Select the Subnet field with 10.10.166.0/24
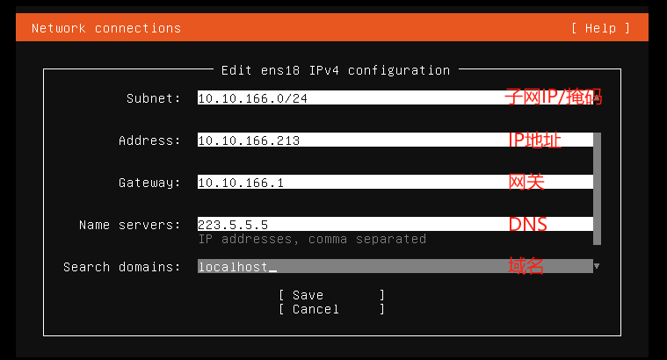This screenshot has height=360, width=667. click(x=395, y=97)
